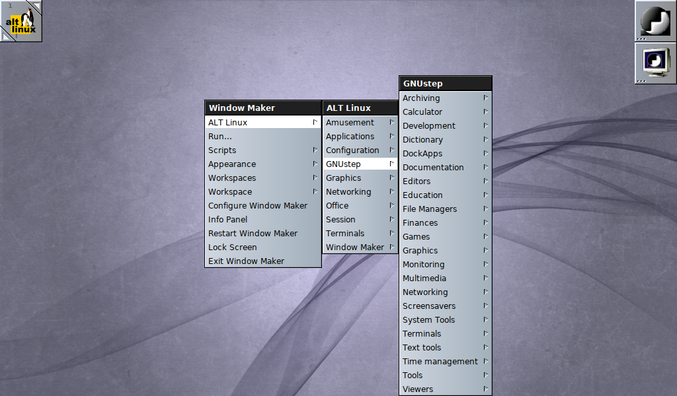Open Editors in GNUstep menu
Image resolution: width=677 pixels, height=396 pixels.
446,181
